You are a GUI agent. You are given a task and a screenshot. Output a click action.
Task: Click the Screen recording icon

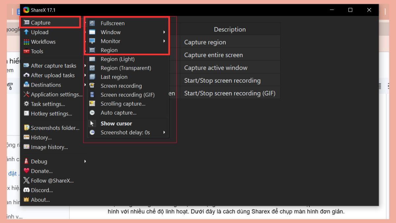[92, 86]
